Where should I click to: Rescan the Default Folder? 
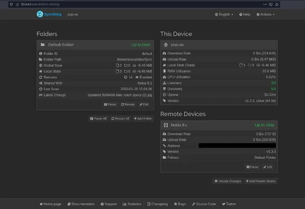click(128, 104)
